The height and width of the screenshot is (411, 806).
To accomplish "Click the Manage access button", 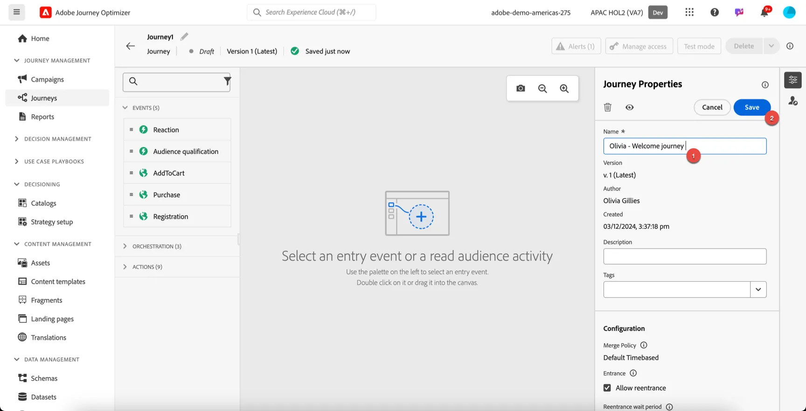I will click(x=639, y=46).
